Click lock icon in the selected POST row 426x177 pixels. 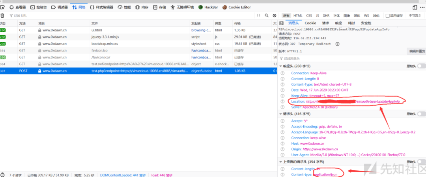coord(40,71)
